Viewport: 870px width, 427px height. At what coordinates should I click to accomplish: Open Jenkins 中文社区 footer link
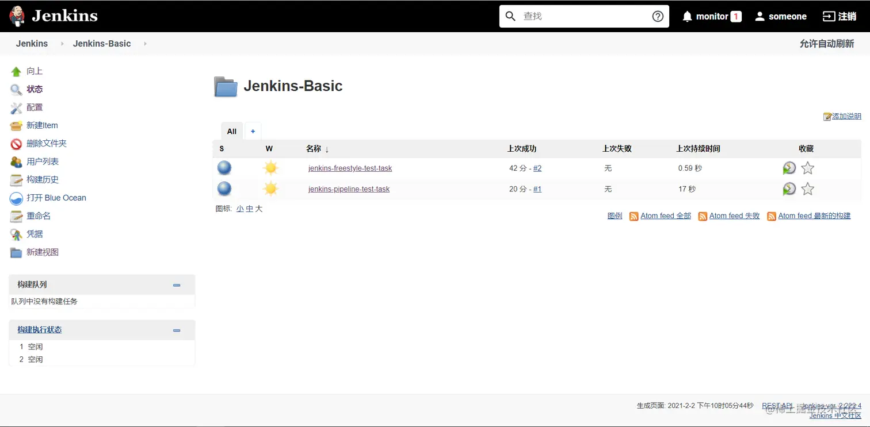(835, 416)
